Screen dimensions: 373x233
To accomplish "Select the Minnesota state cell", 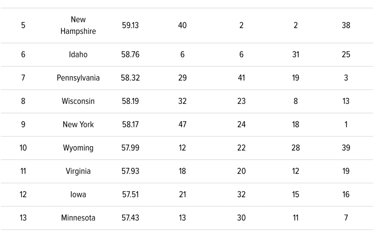I will point(78,218).
